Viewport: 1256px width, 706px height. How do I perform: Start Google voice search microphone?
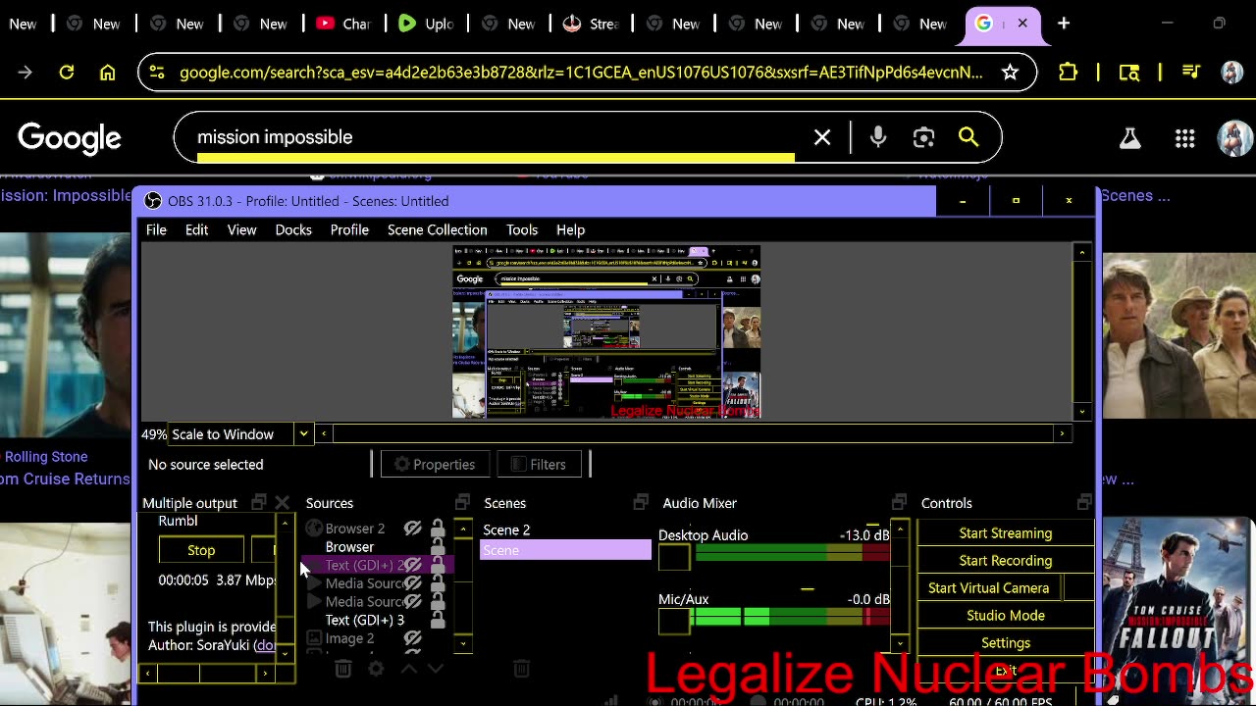click(x=878, y=138)
